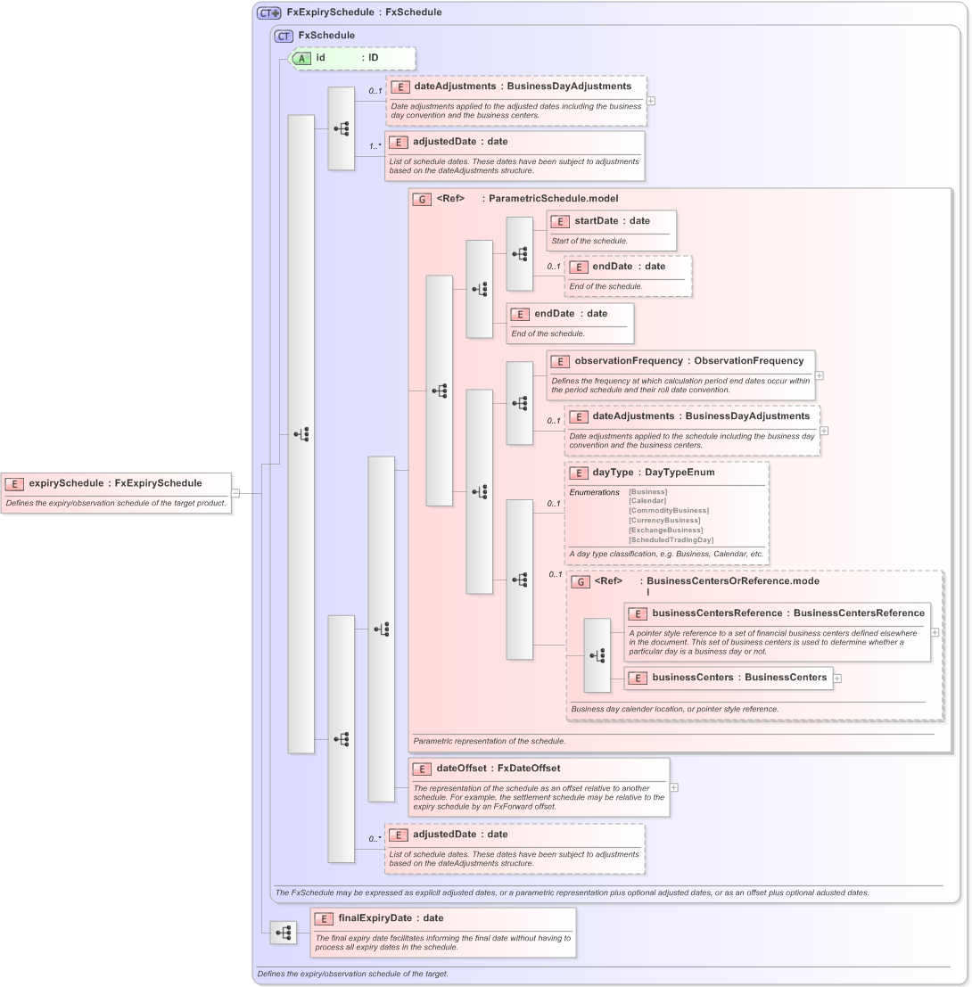Click E icon of the optional 0..1 endDate
972x987 pixels.
(x=578, y=267)
